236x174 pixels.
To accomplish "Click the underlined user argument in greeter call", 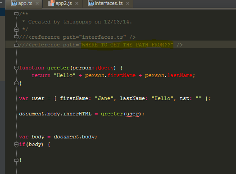I will click(132, 114).
